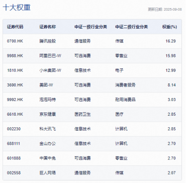Click the name 京东健康

coord(48,114)
